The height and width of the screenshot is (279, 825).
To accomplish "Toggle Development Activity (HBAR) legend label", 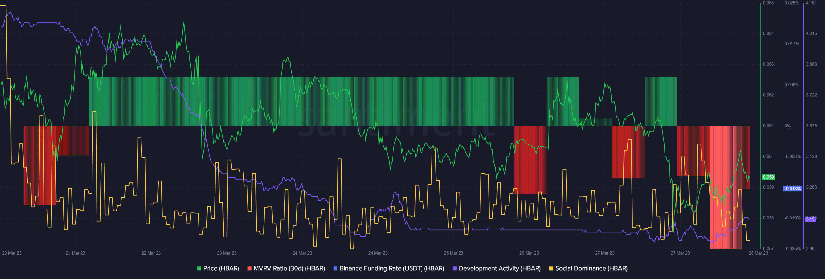I will [x=500, y=268].
